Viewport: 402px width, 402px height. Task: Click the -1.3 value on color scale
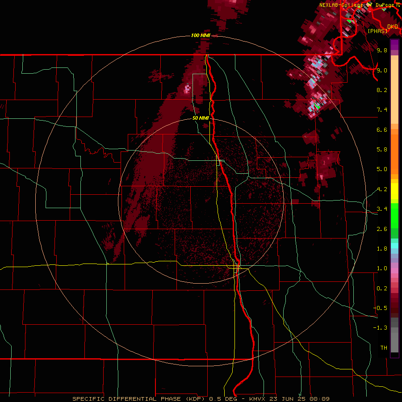click(380, 328)
